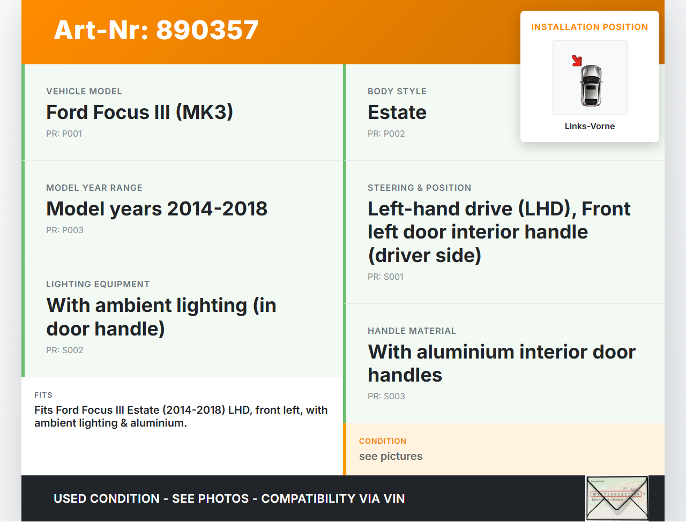Click the 'CONDITION' label

point(383,441)
